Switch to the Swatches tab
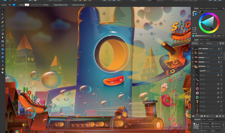Screen dimensions: 225x133 208,8
